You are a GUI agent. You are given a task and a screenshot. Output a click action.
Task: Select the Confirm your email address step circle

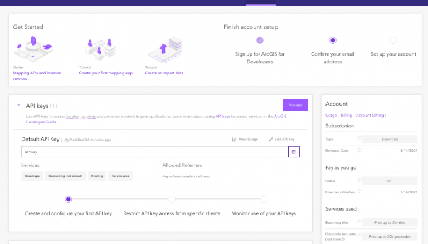tap(333, 41)
